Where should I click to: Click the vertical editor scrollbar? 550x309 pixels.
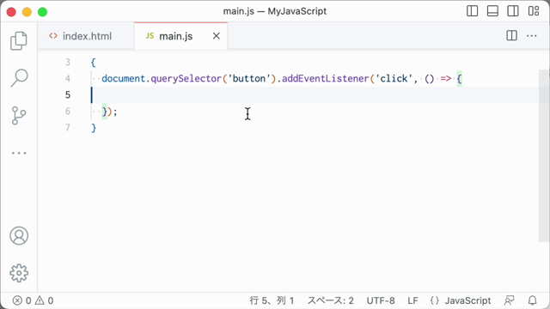[x=544, y=155]
